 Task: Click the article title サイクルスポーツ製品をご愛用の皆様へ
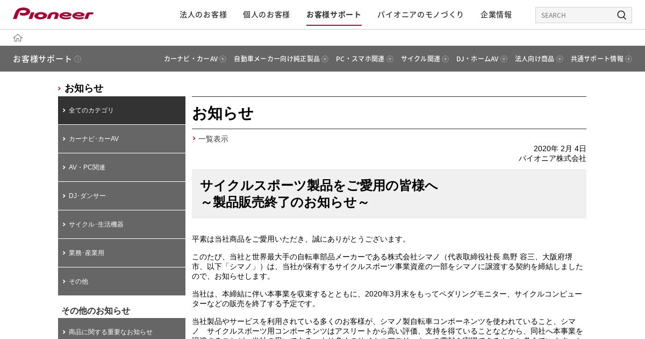click(x=319, y=186)
